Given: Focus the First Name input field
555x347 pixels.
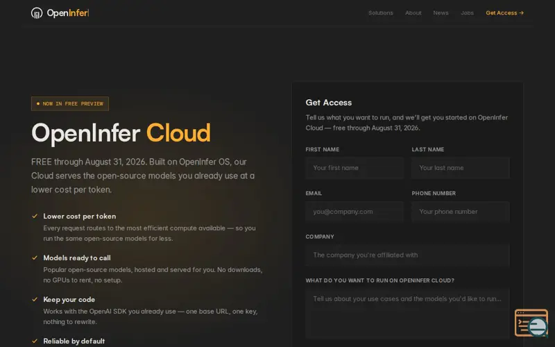Looking at the screenshot, I should pos(355,168).
